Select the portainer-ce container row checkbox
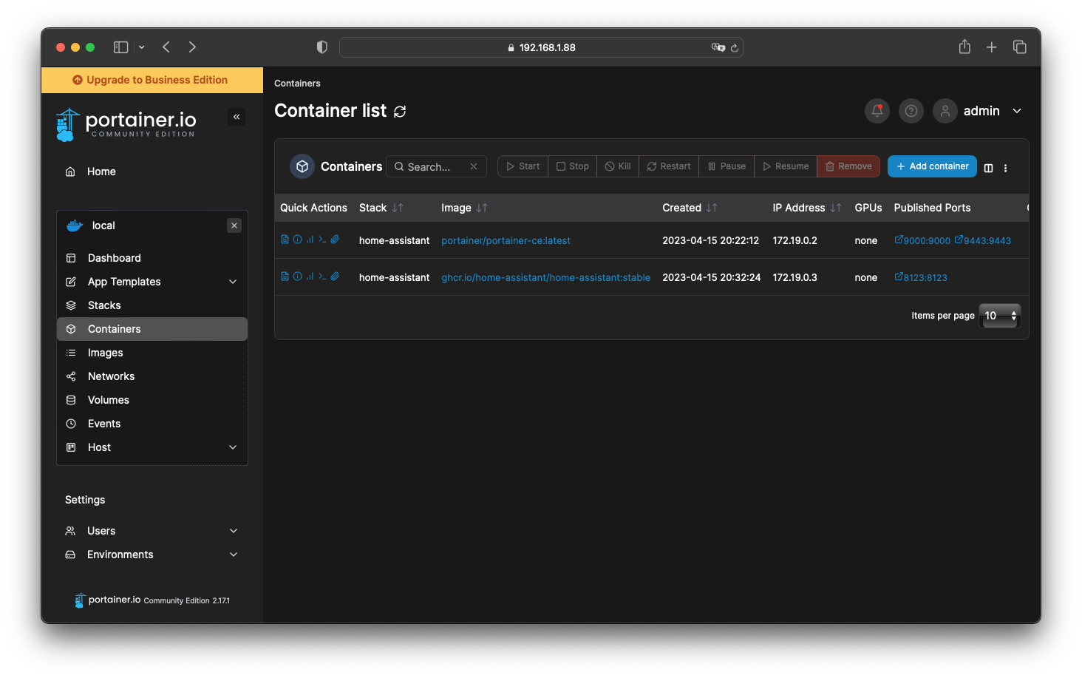The image size is (1082, 678). tap(279, 240)
